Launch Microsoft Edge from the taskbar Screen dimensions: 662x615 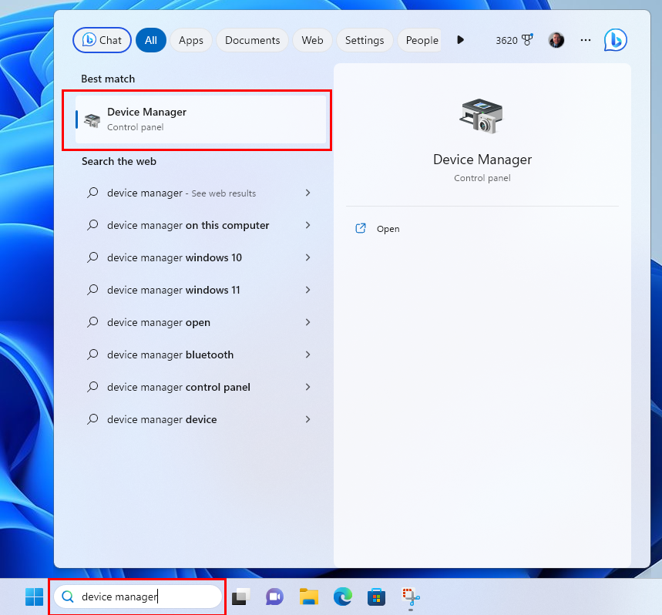342,597
